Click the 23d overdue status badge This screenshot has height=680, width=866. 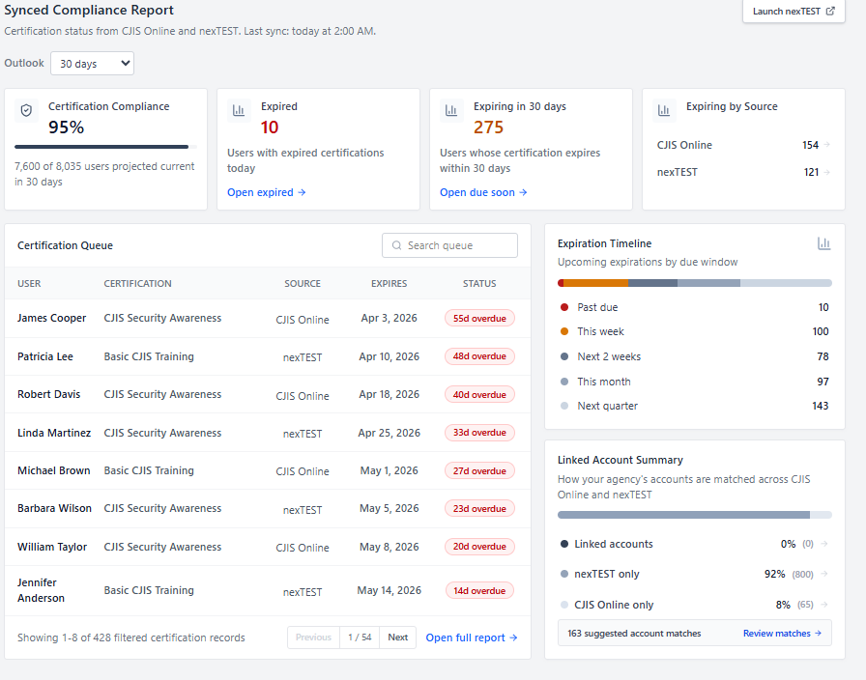click(479, 508)
